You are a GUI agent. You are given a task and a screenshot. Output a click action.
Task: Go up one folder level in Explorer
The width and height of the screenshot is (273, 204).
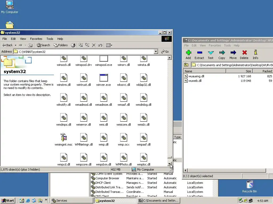tap(30, 45)
